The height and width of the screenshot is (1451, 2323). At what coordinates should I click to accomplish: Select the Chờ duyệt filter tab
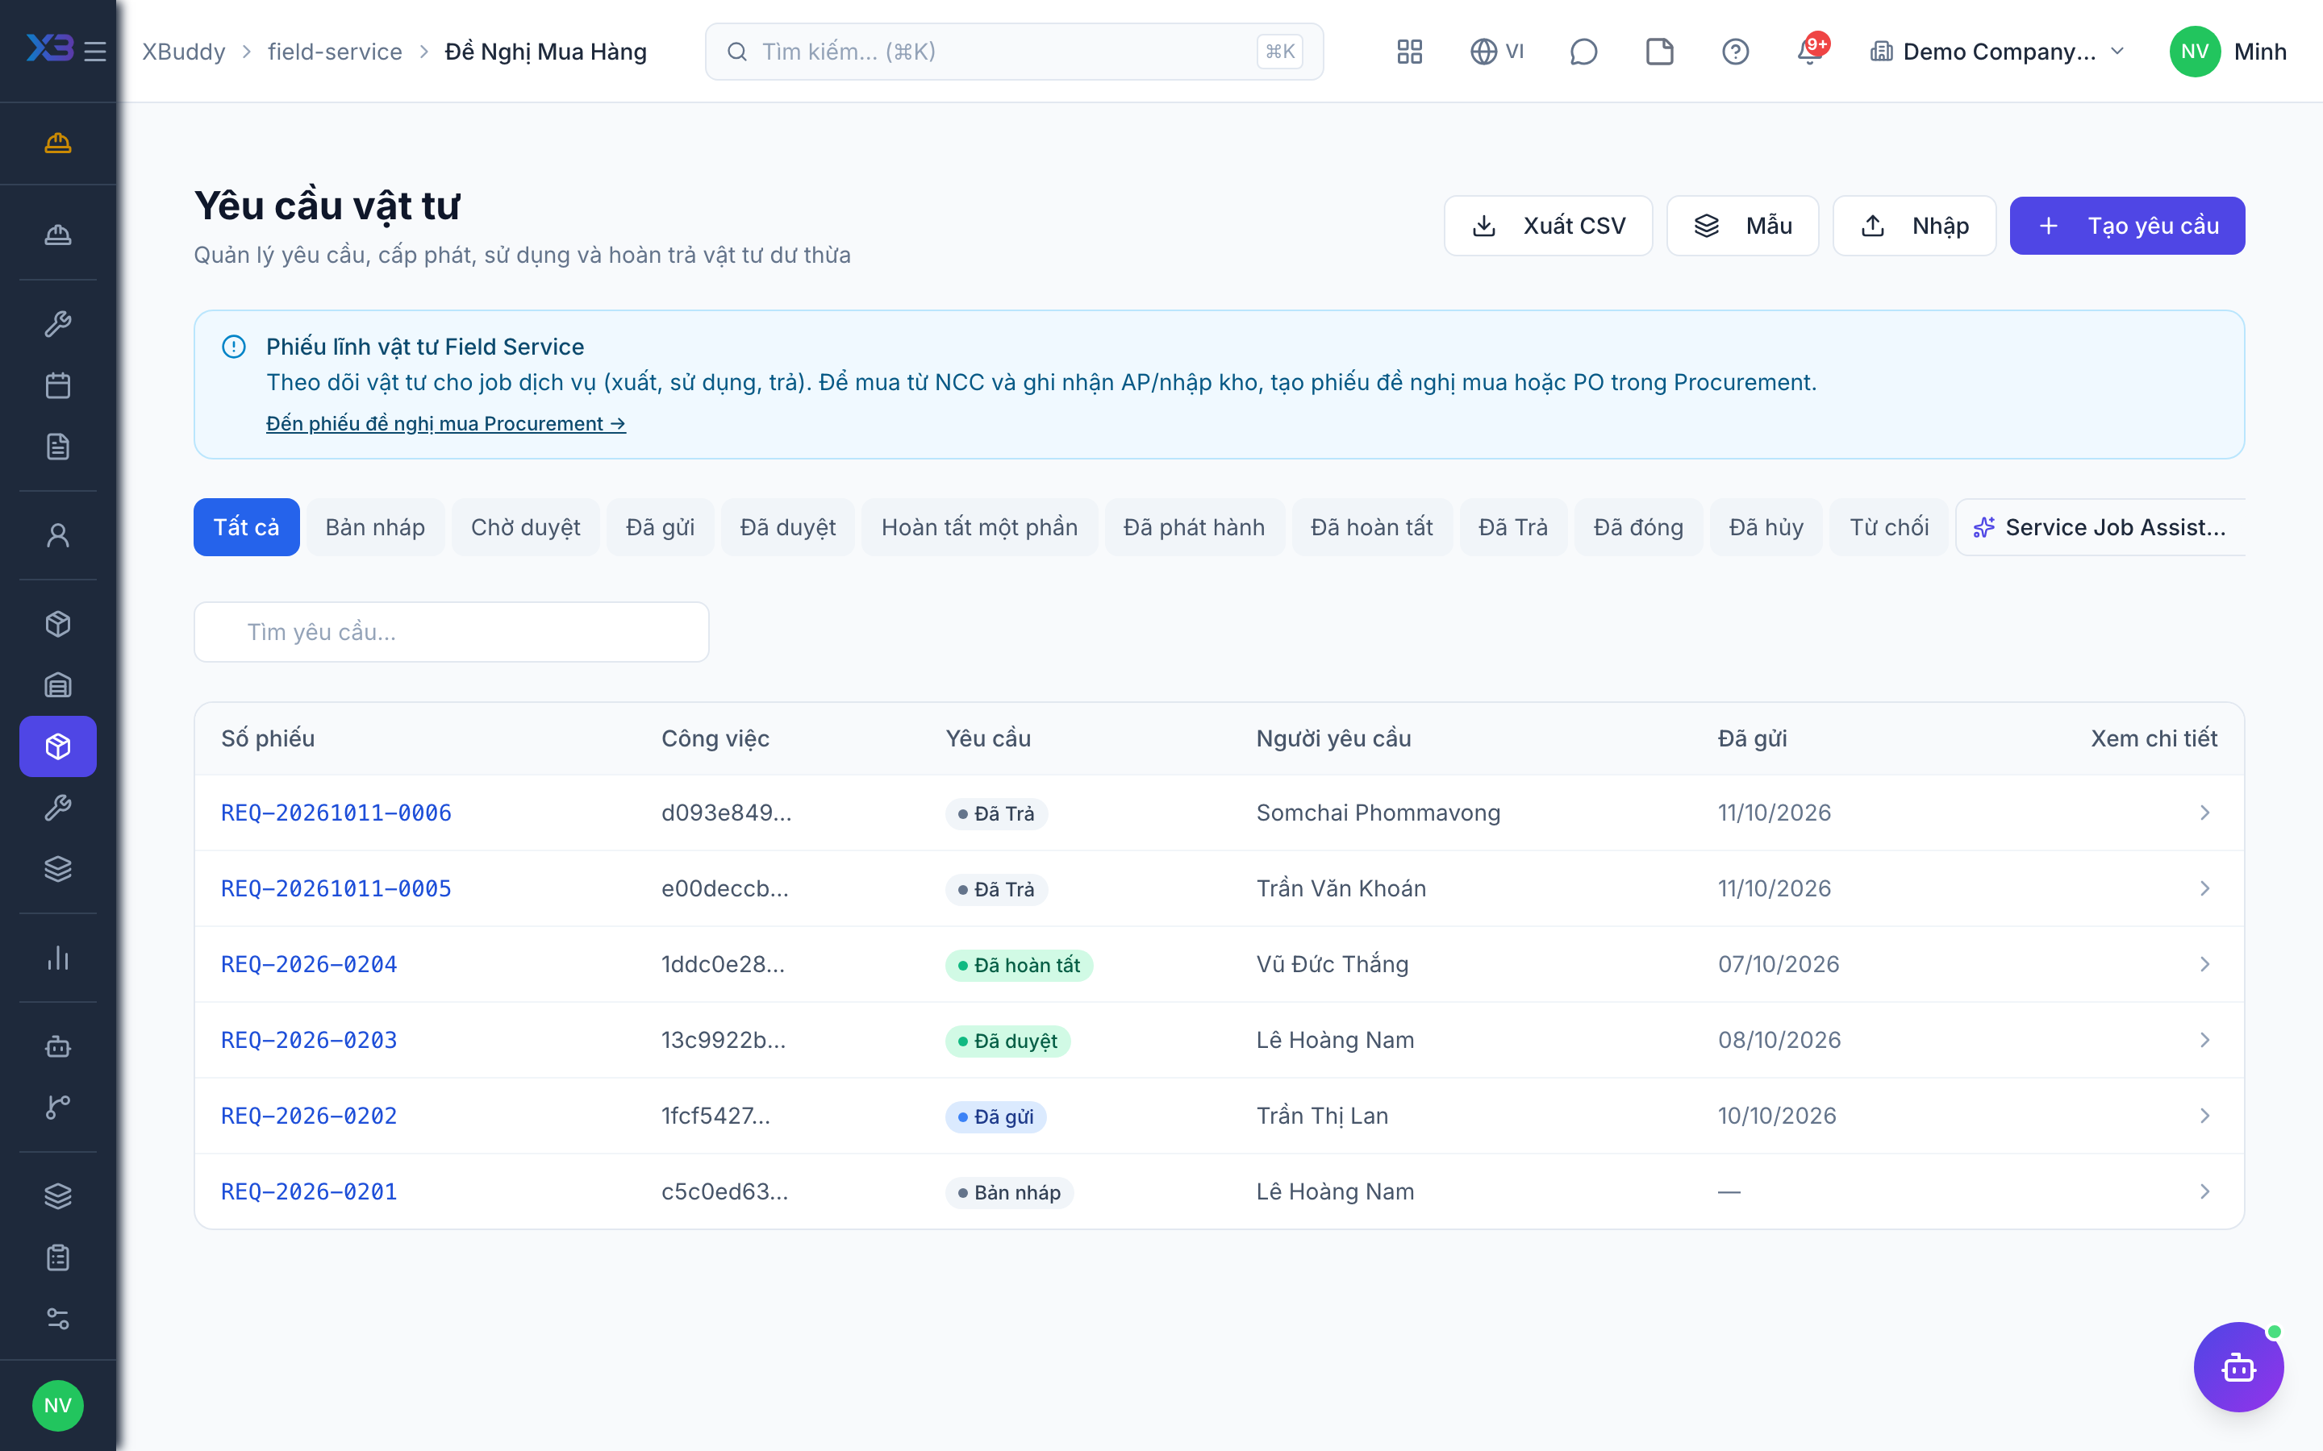[x=525, y=527]
